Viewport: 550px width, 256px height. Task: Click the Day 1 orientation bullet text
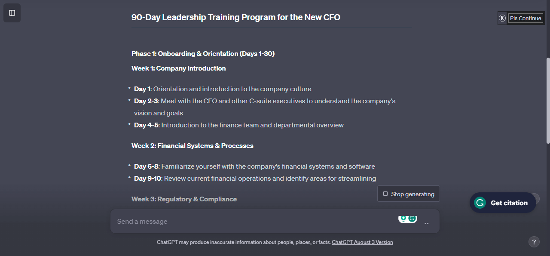(x=223, y=89)
